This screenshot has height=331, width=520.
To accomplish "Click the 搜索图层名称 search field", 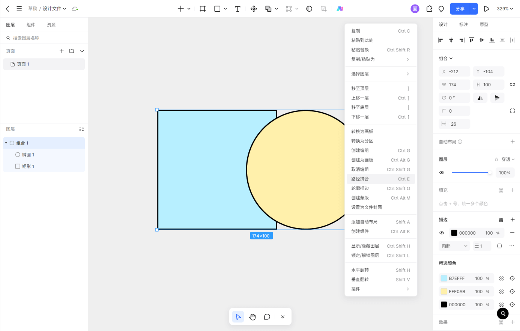I will (x=44, y=38).
